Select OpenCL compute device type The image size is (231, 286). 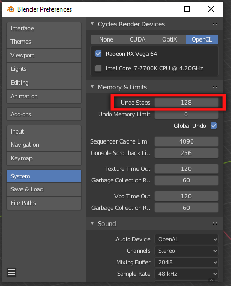(202, 39)
